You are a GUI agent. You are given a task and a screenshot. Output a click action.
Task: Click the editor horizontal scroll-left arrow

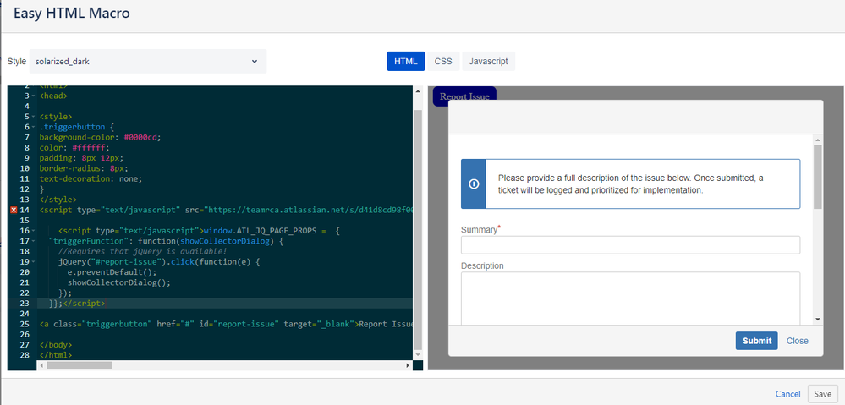point(41,365)
